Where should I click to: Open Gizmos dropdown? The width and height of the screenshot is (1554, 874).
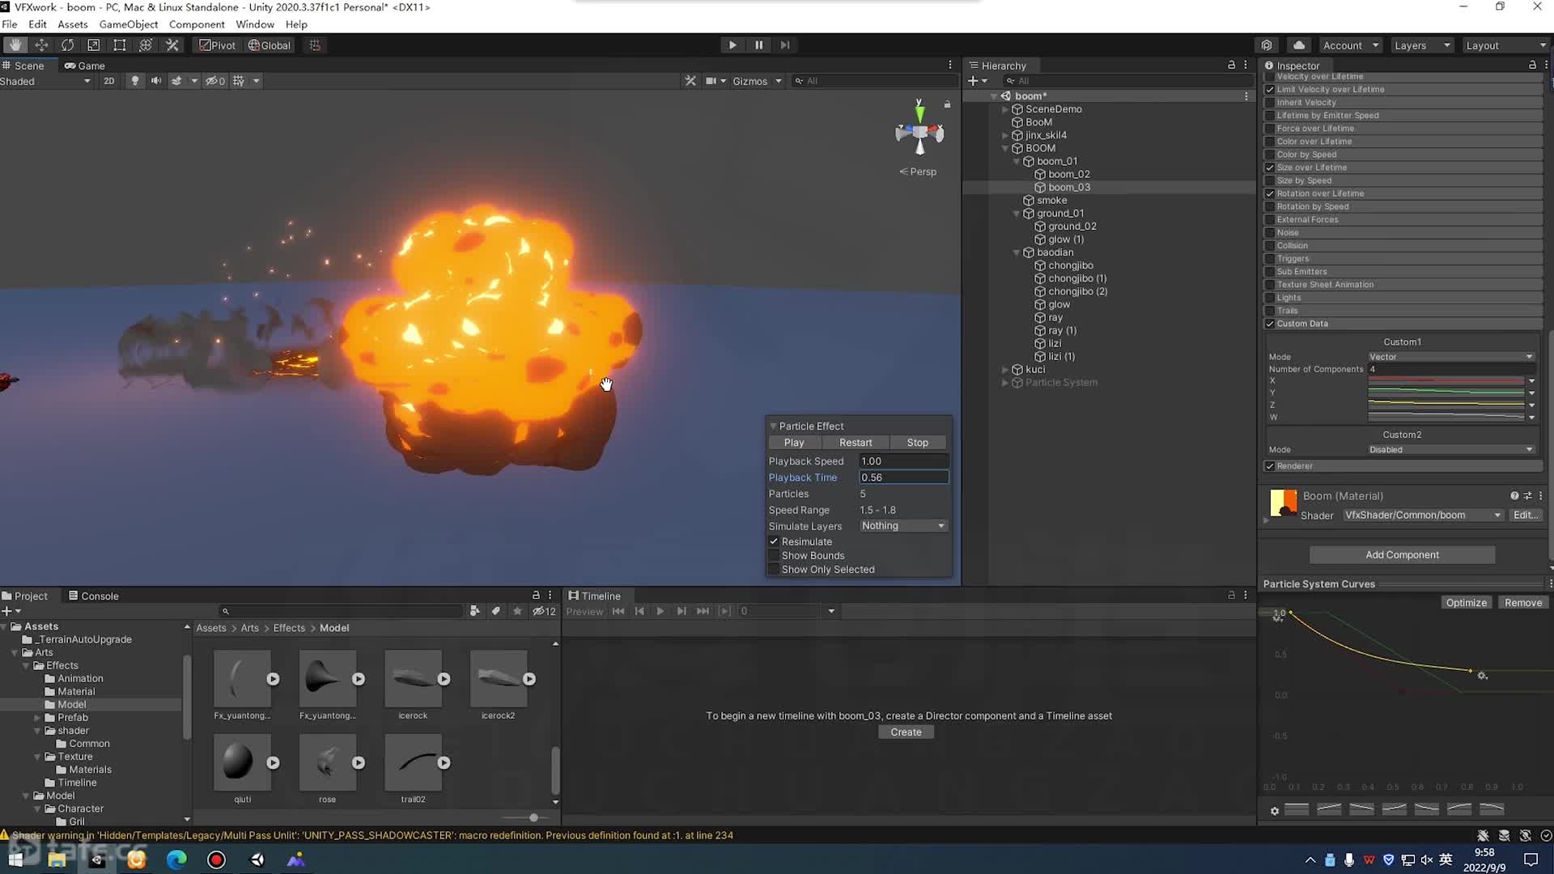coord(758,81)
